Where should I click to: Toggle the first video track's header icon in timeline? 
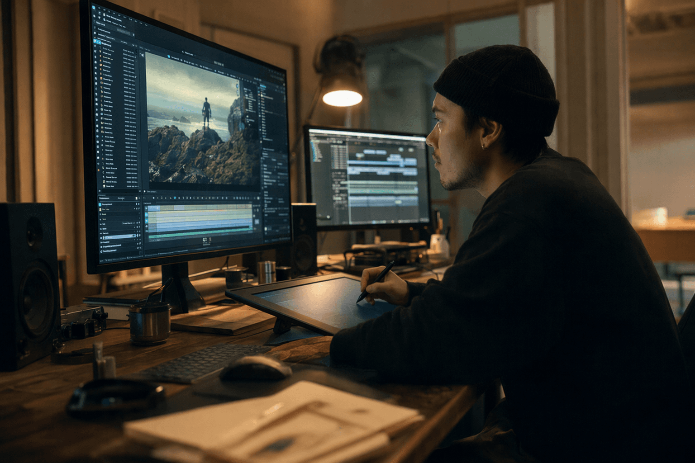point(147,208)
